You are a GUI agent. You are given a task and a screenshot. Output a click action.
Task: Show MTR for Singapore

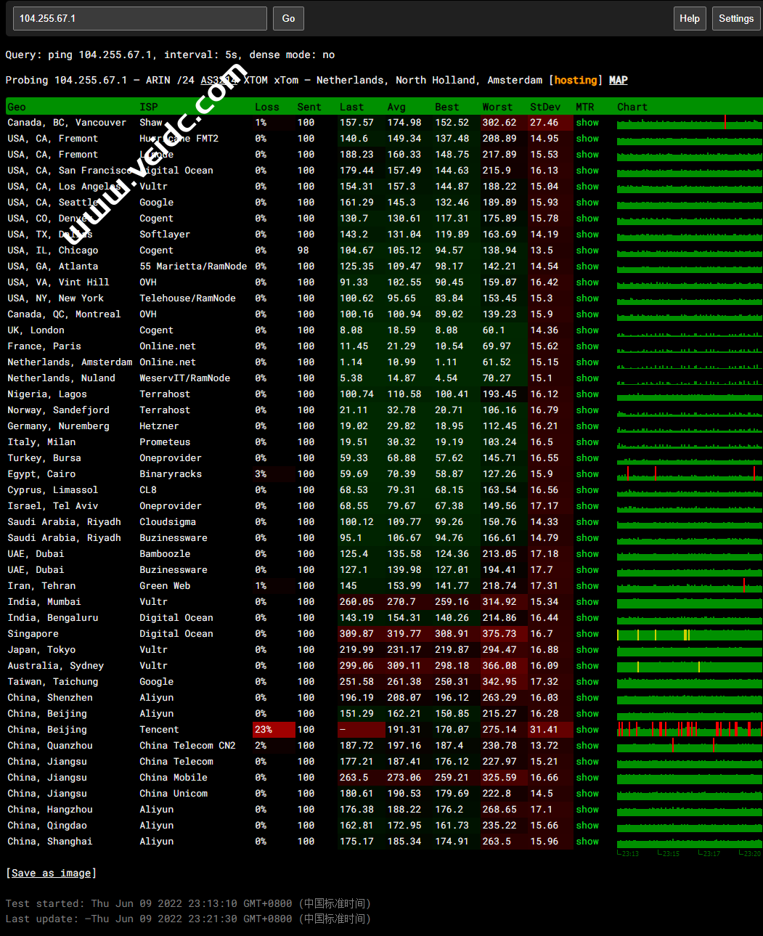point(587,634)
